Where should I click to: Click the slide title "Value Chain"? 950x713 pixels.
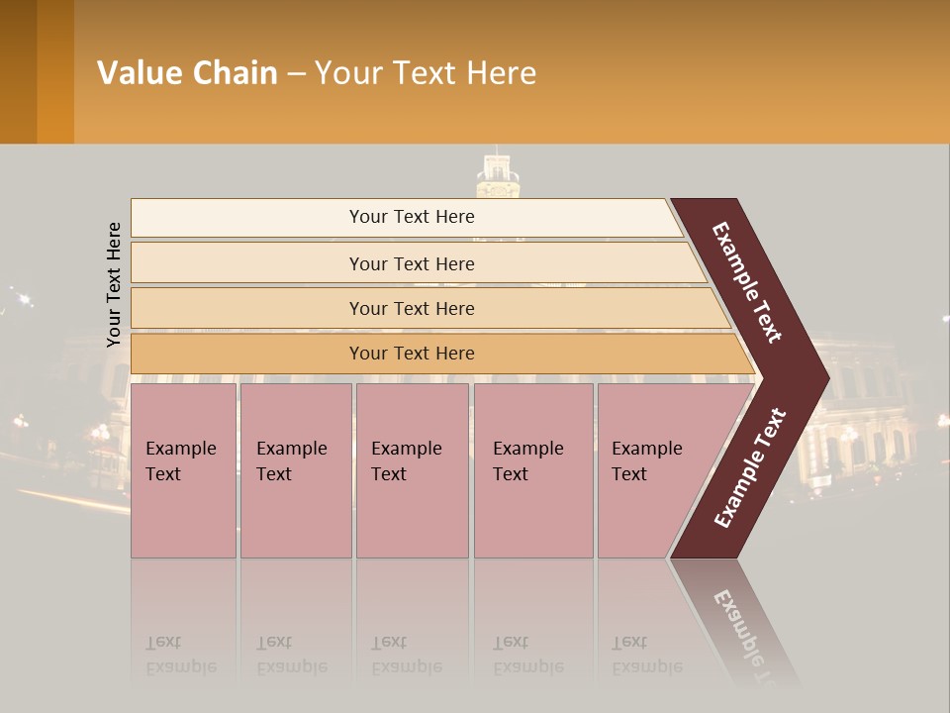click(x=188, y=73)
